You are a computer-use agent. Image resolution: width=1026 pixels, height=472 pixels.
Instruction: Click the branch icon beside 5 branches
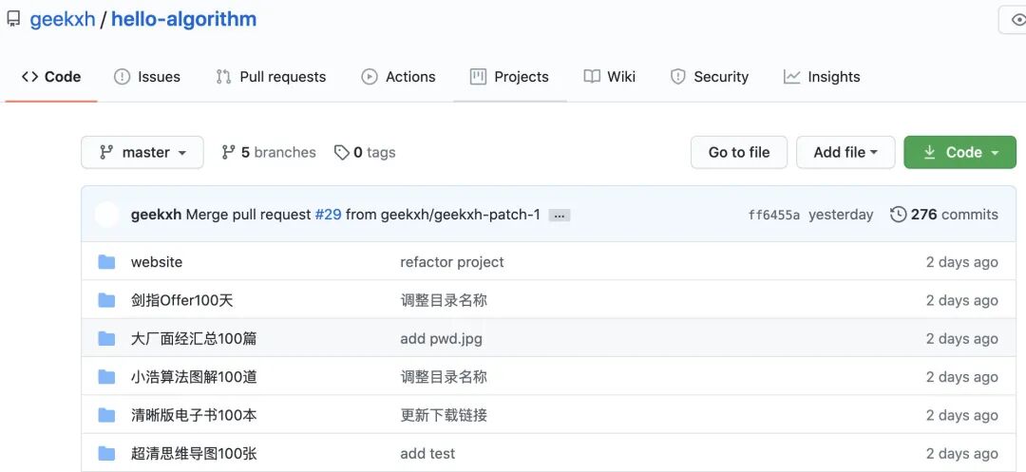(x=228, y=152)
